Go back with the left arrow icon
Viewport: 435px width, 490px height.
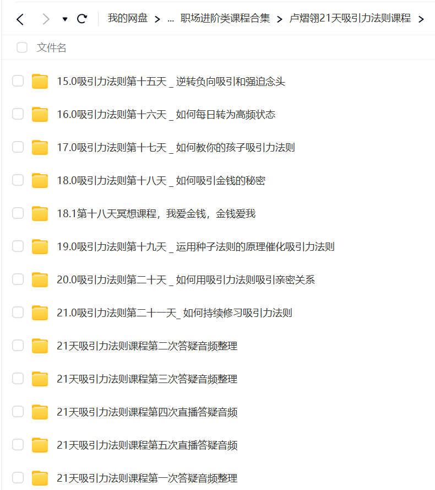[x=20, y=19]
